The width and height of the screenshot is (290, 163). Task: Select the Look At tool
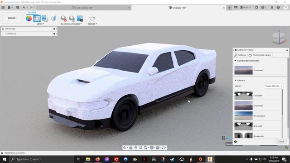[x=131, y=148]
